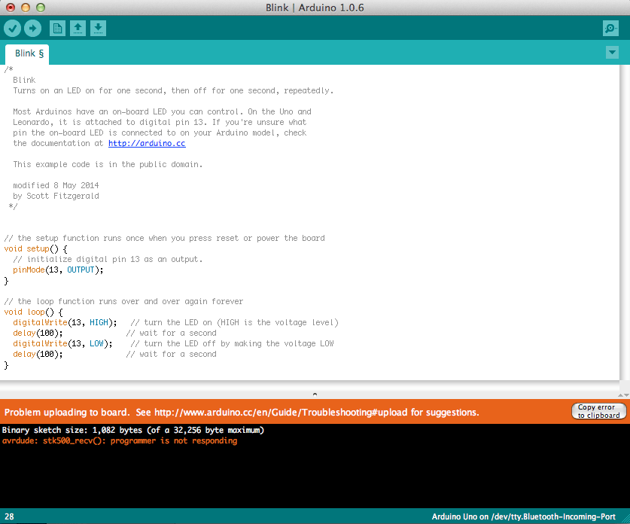Click on pinMode(13, OUTPUT); line
This screenshot has height=524, width=630.
(58, 270)
